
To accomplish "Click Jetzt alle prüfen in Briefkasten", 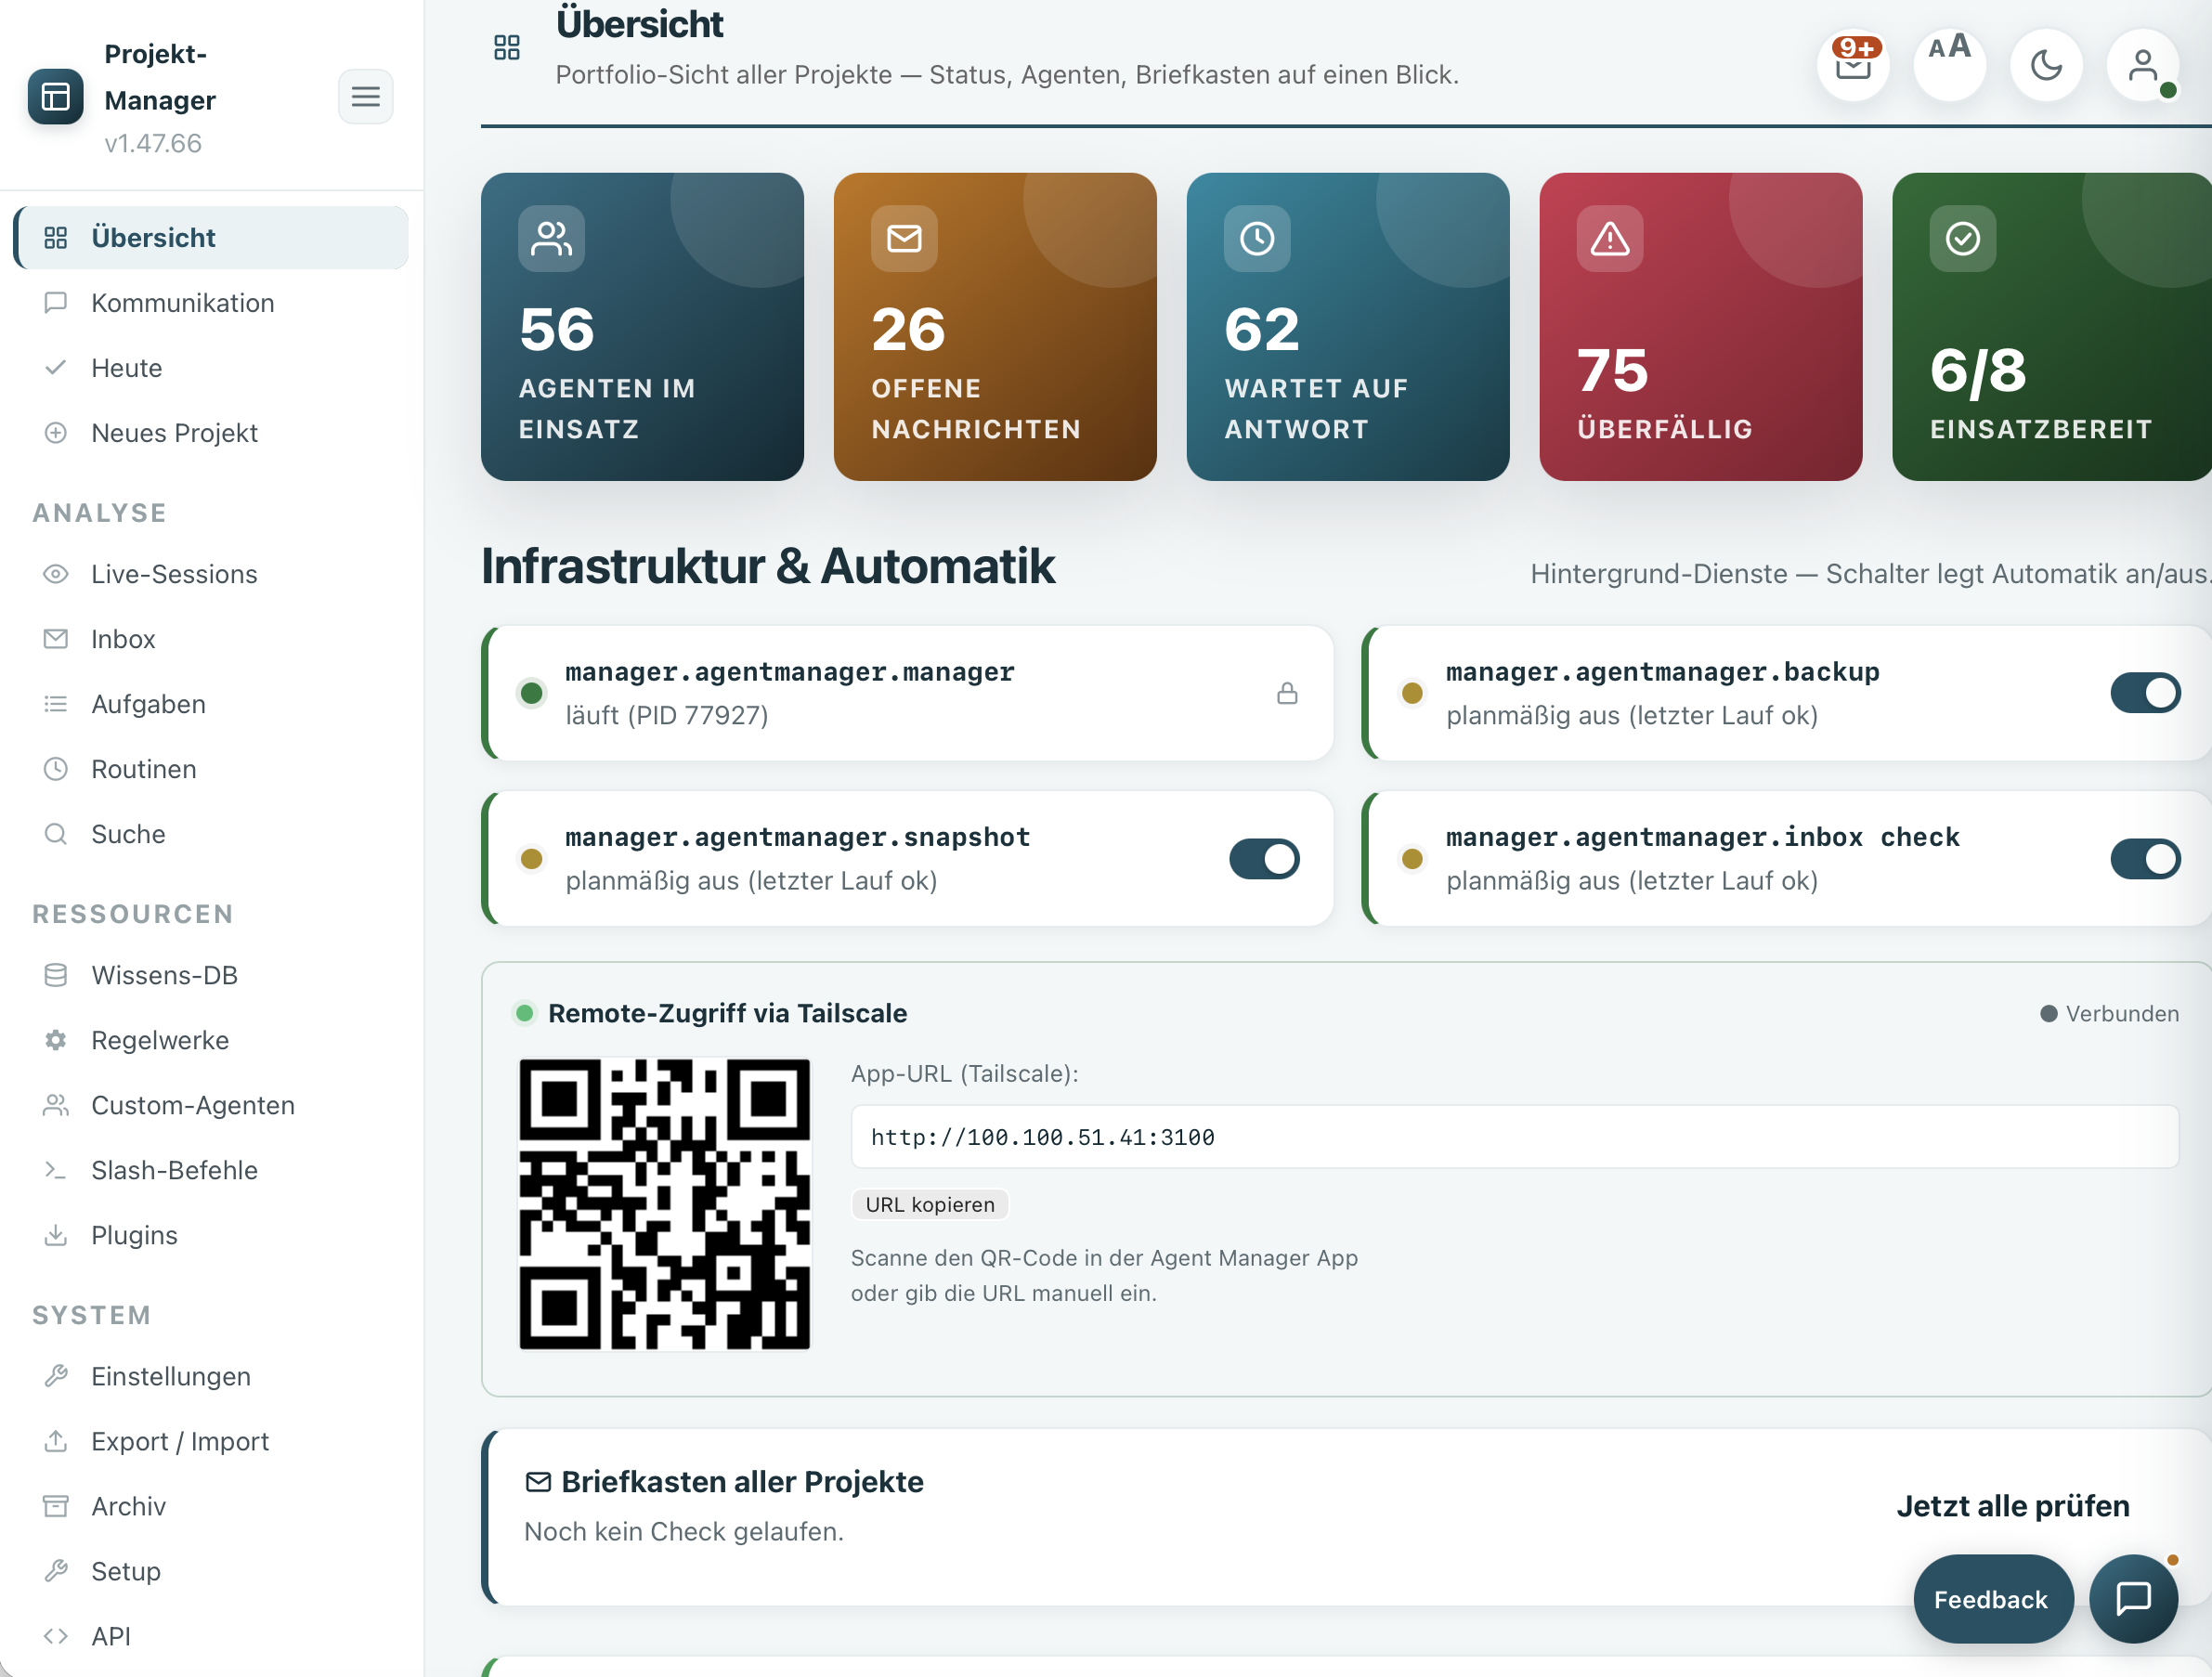I will tap(2013, 1506).
